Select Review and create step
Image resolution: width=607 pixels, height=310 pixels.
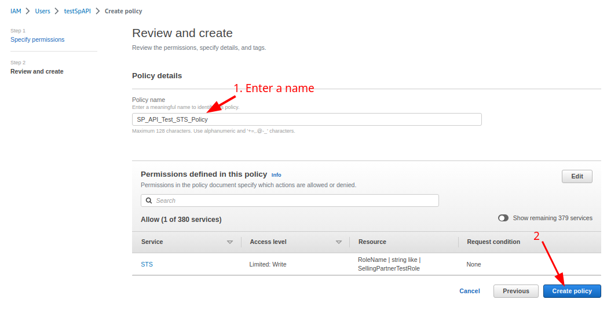(x=36, y=71)
